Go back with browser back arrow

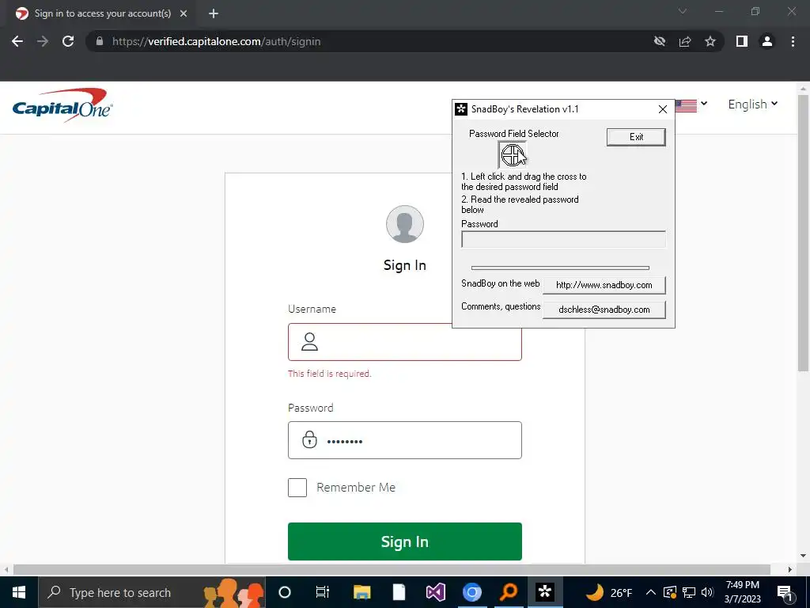(17, 41)
